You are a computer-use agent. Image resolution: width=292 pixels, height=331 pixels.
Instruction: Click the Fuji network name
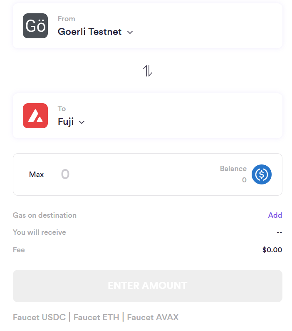66,122
